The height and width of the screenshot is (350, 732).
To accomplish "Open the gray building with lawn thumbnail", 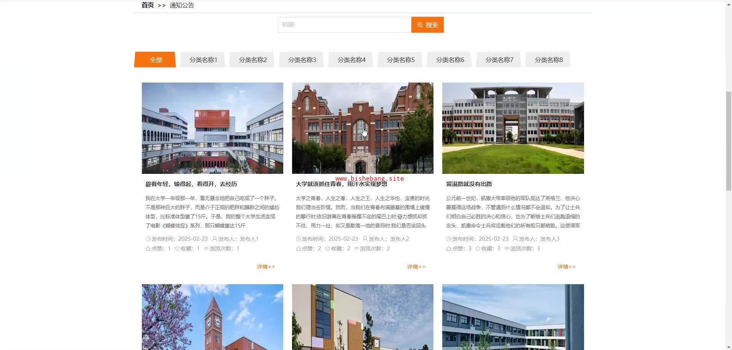I will pyautogui.click(x=513, y=128).
